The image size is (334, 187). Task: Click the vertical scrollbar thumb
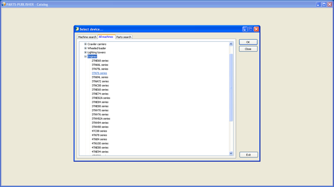pyautogui.click(x=231, y=88)
